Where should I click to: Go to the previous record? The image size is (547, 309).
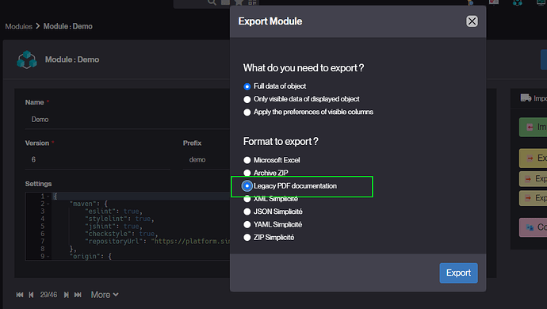[x=32, y=295]
